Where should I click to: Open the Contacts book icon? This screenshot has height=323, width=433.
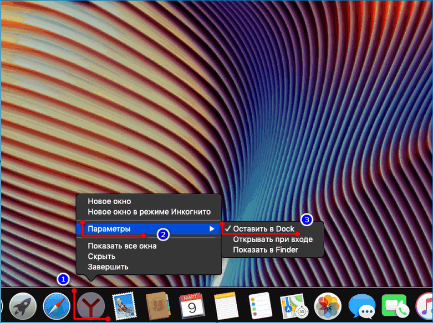(x=158, y=306)
